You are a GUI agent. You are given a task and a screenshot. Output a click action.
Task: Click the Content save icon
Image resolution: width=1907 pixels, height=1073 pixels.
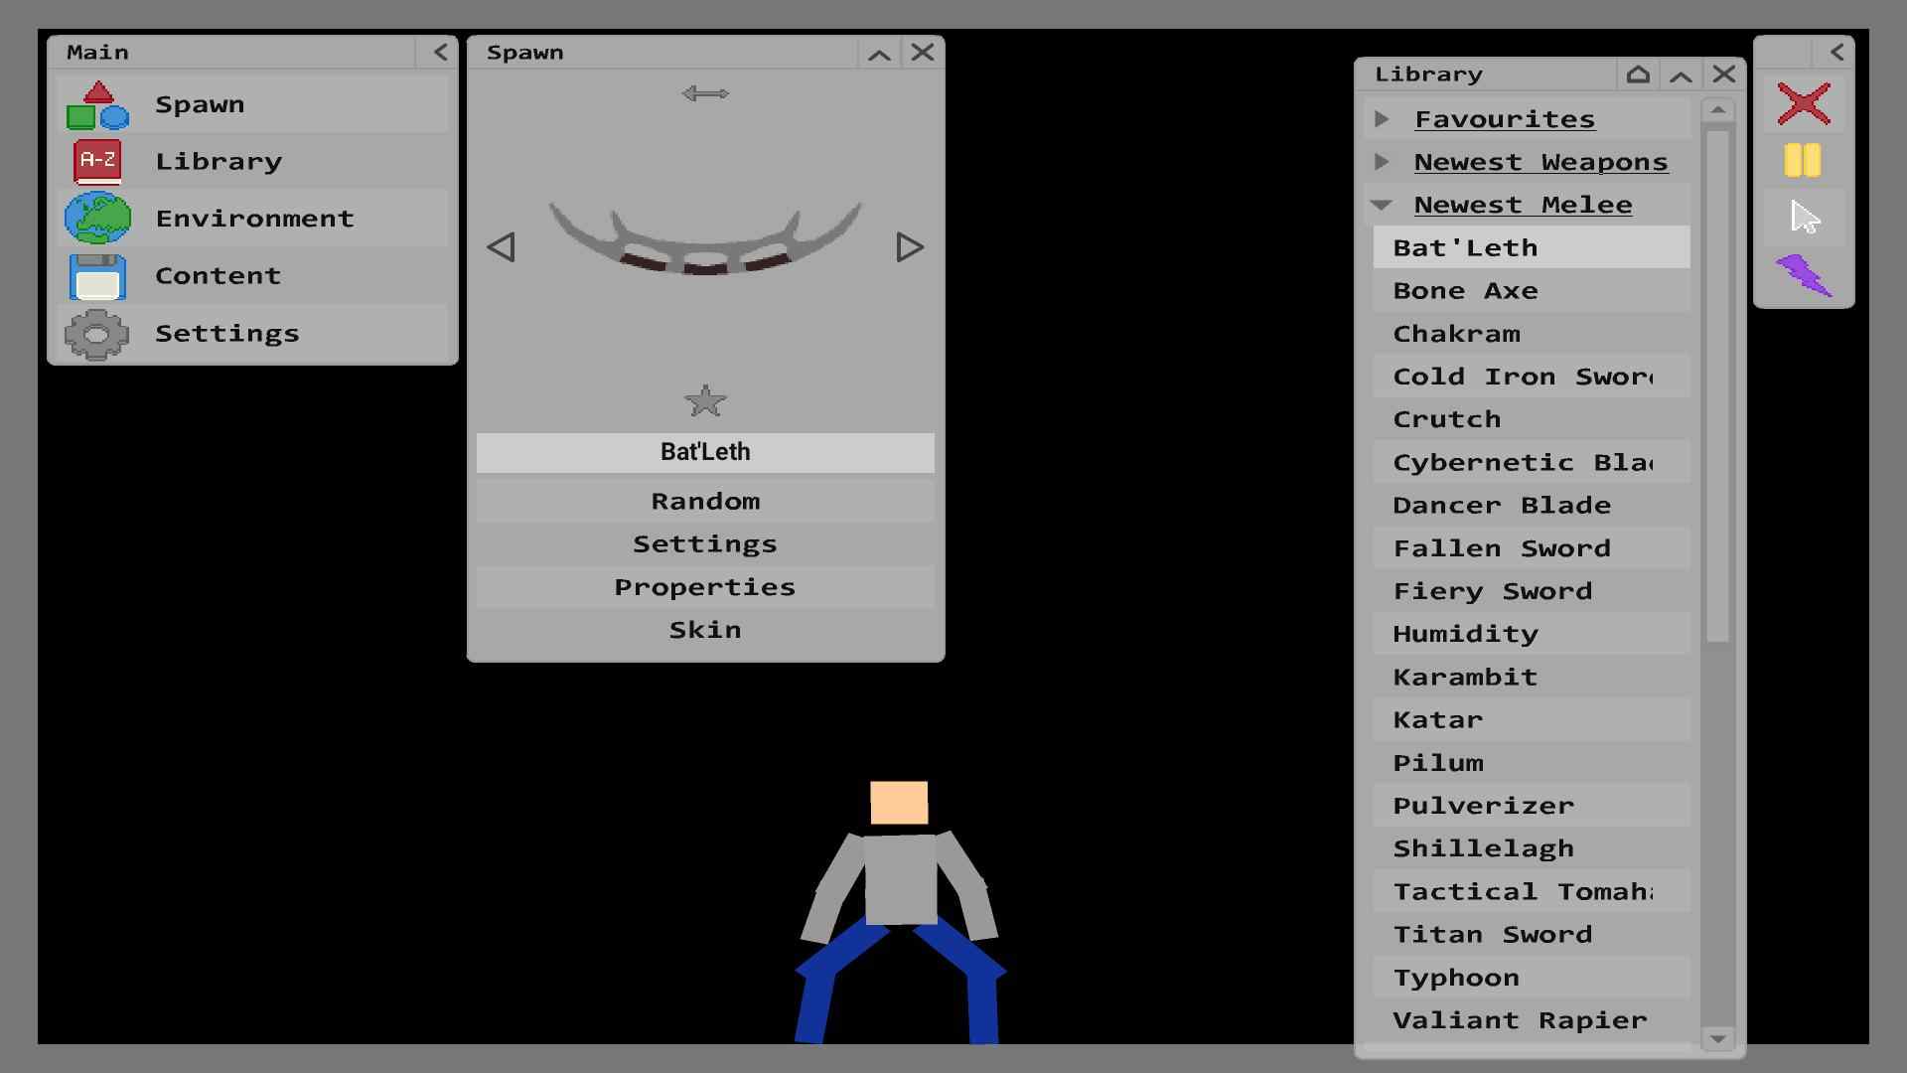coord(98,274)
